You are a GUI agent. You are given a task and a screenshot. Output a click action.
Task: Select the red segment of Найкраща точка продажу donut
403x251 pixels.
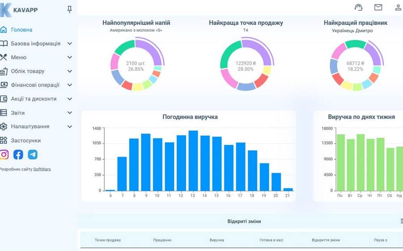(262, 81)
